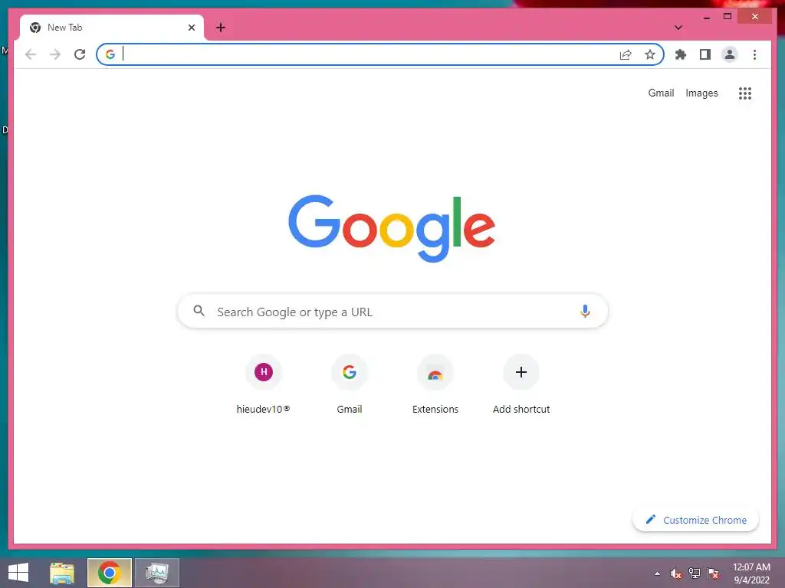The height and width of the screenshot is (588, 785).
Task: Close the New Tab tab
Action: (191, 28)
